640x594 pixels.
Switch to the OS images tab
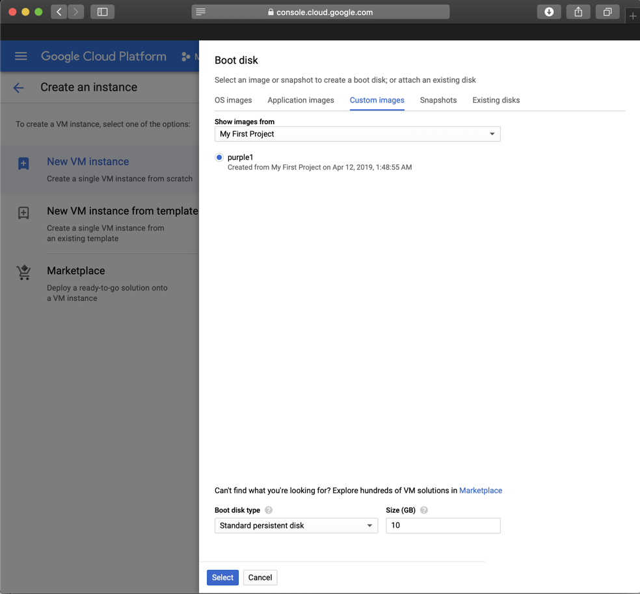233,100
